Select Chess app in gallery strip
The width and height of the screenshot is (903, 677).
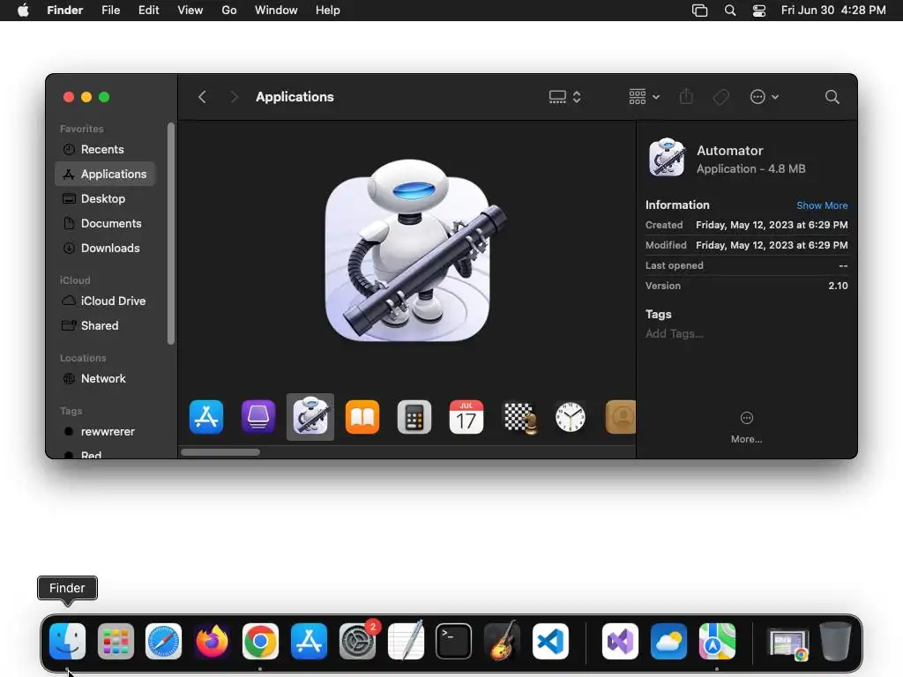tap(519, 417)
